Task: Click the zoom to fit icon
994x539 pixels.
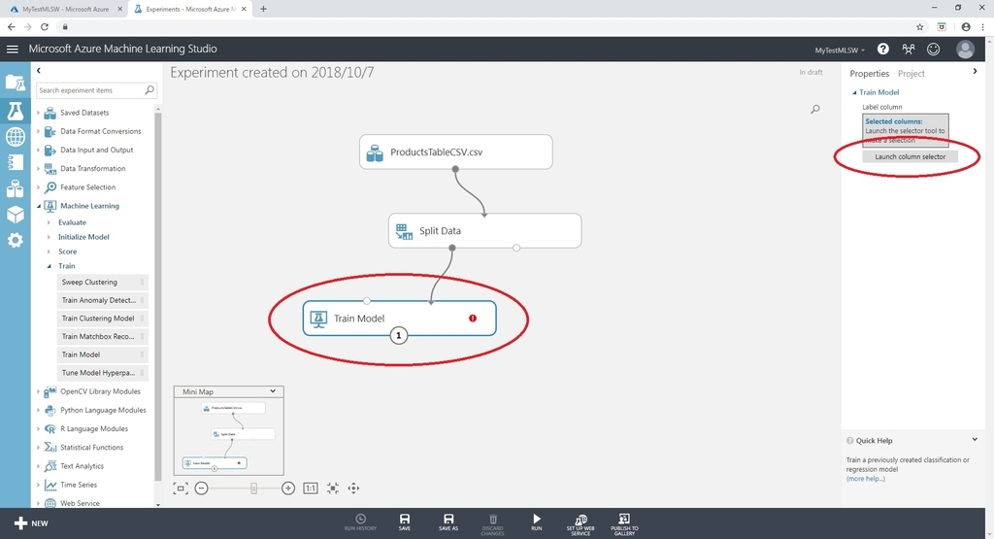Action: coord(333,488)
